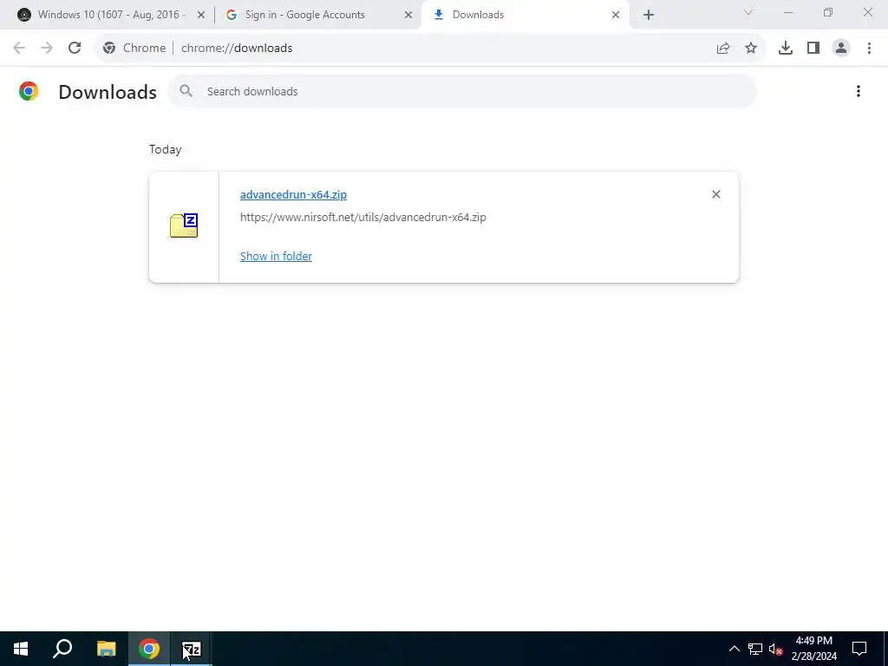
Task: Click the Chrome logo beside Downloads heading
Action: tap(29, 91)
